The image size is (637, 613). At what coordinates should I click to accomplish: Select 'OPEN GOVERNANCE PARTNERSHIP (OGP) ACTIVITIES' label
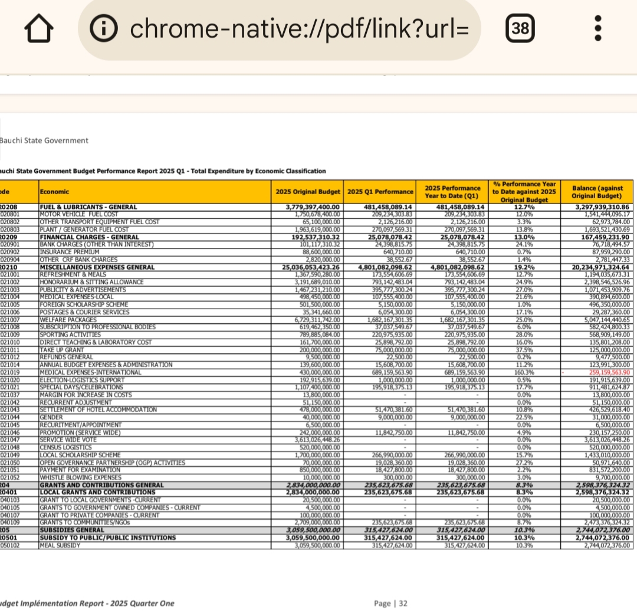coord(112,463)
